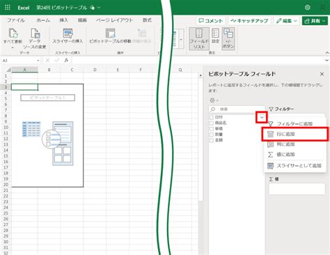
Task: Click the formula bar cancel X icon
Action: tap(47, 61)
